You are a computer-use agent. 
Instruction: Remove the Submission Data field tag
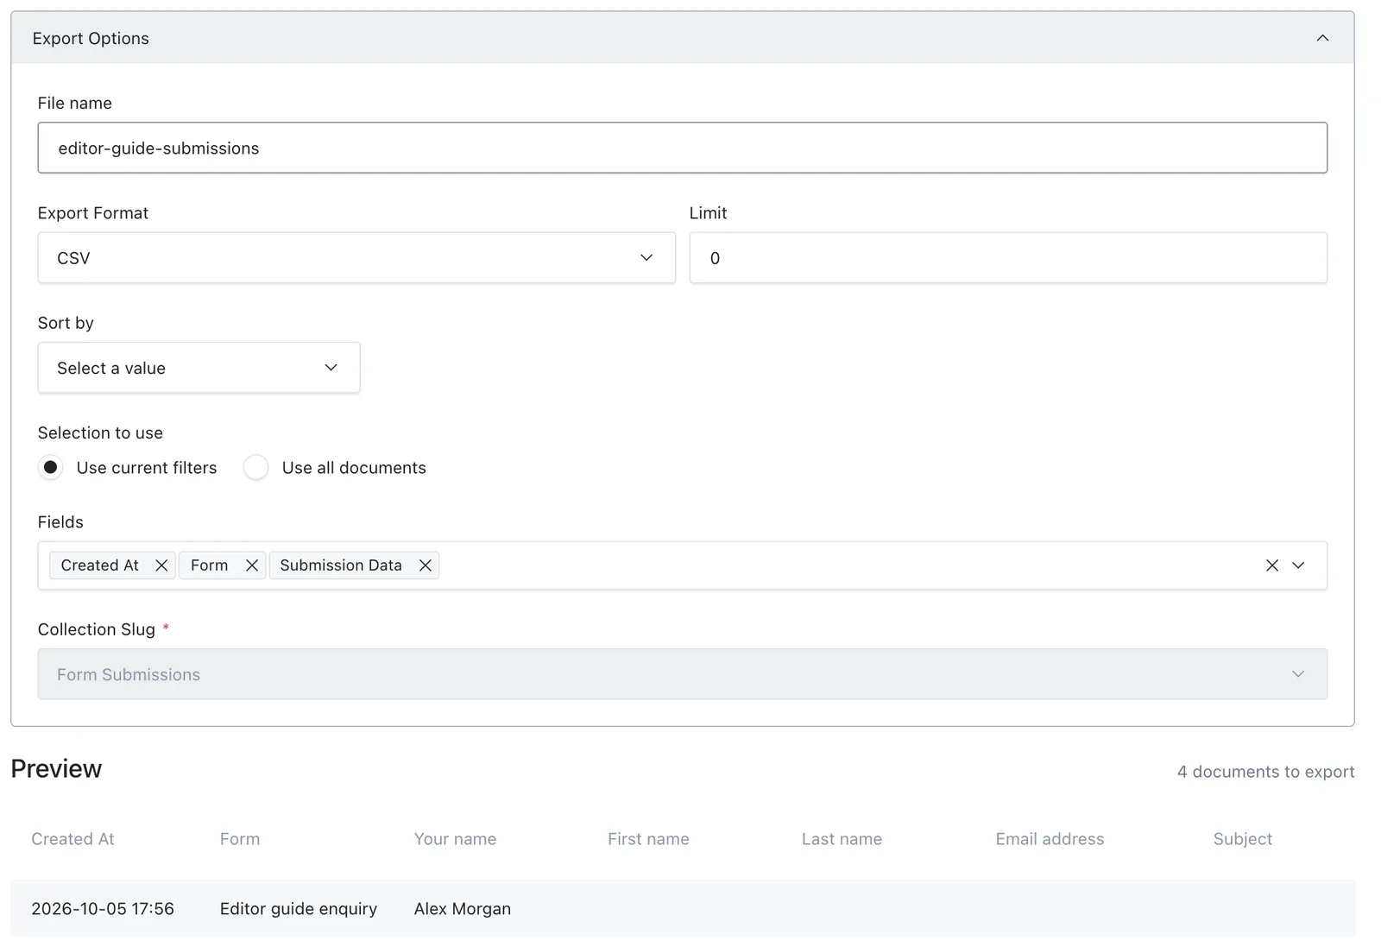[426, 565]
